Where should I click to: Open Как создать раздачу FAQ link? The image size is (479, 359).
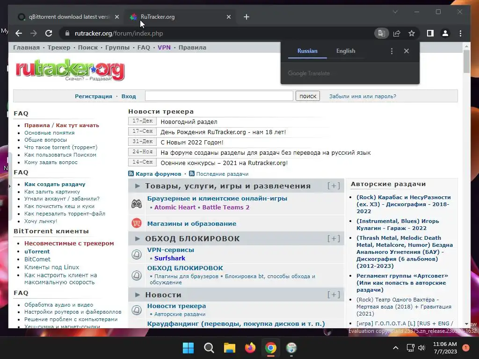point(55,184)
